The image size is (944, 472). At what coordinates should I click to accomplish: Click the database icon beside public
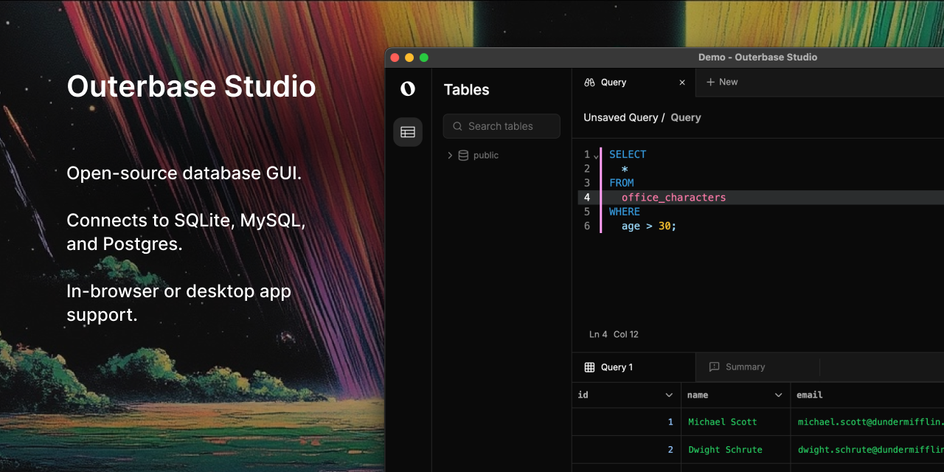463,156
